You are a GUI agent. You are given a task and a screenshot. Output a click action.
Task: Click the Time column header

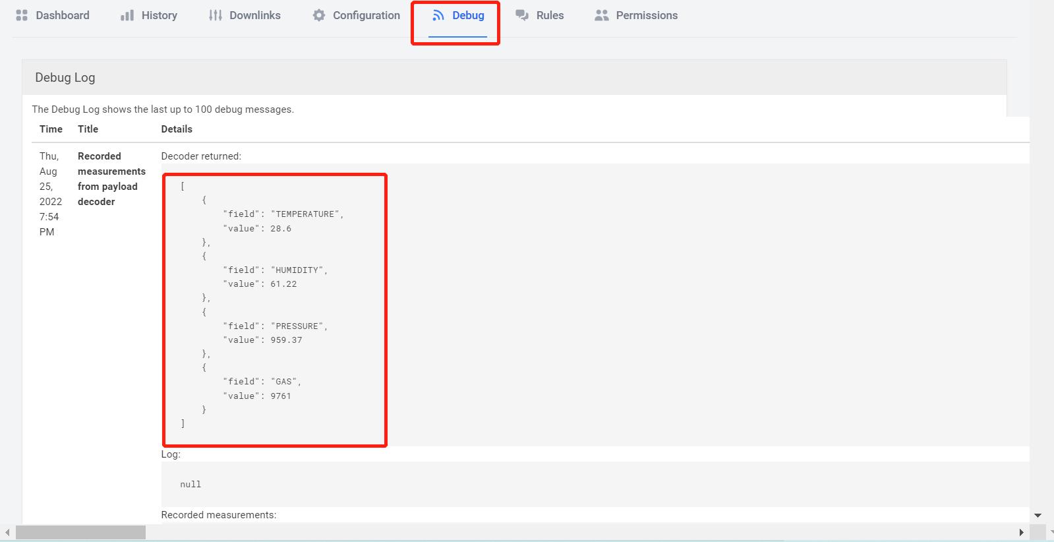51,129
